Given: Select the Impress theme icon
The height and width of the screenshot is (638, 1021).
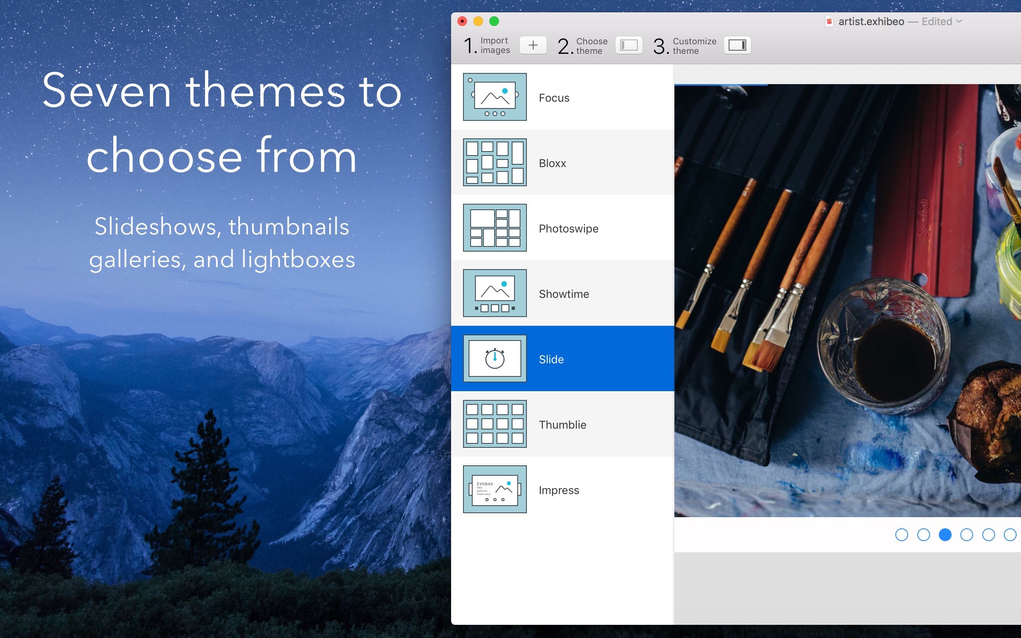Looking at the screenshot, I should [x=495, y=490].
